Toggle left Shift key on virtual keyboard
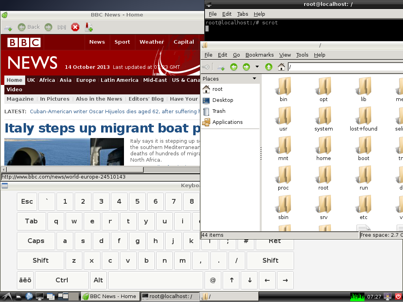 (41, 260)
